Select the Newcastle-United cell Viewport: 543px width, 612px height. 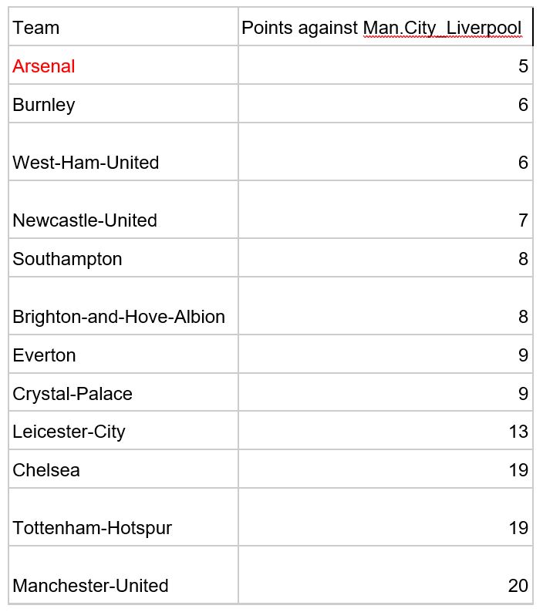tap(123, 209)
